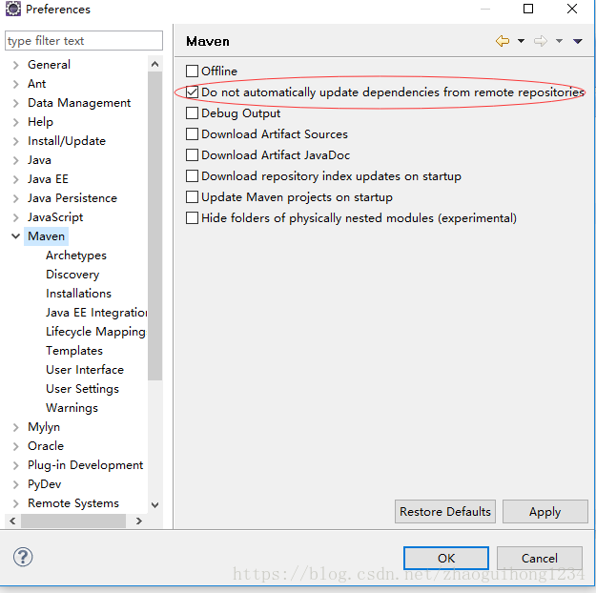Enable Download repository index updates on startup

pyautogui.click(x=192, y=176)
